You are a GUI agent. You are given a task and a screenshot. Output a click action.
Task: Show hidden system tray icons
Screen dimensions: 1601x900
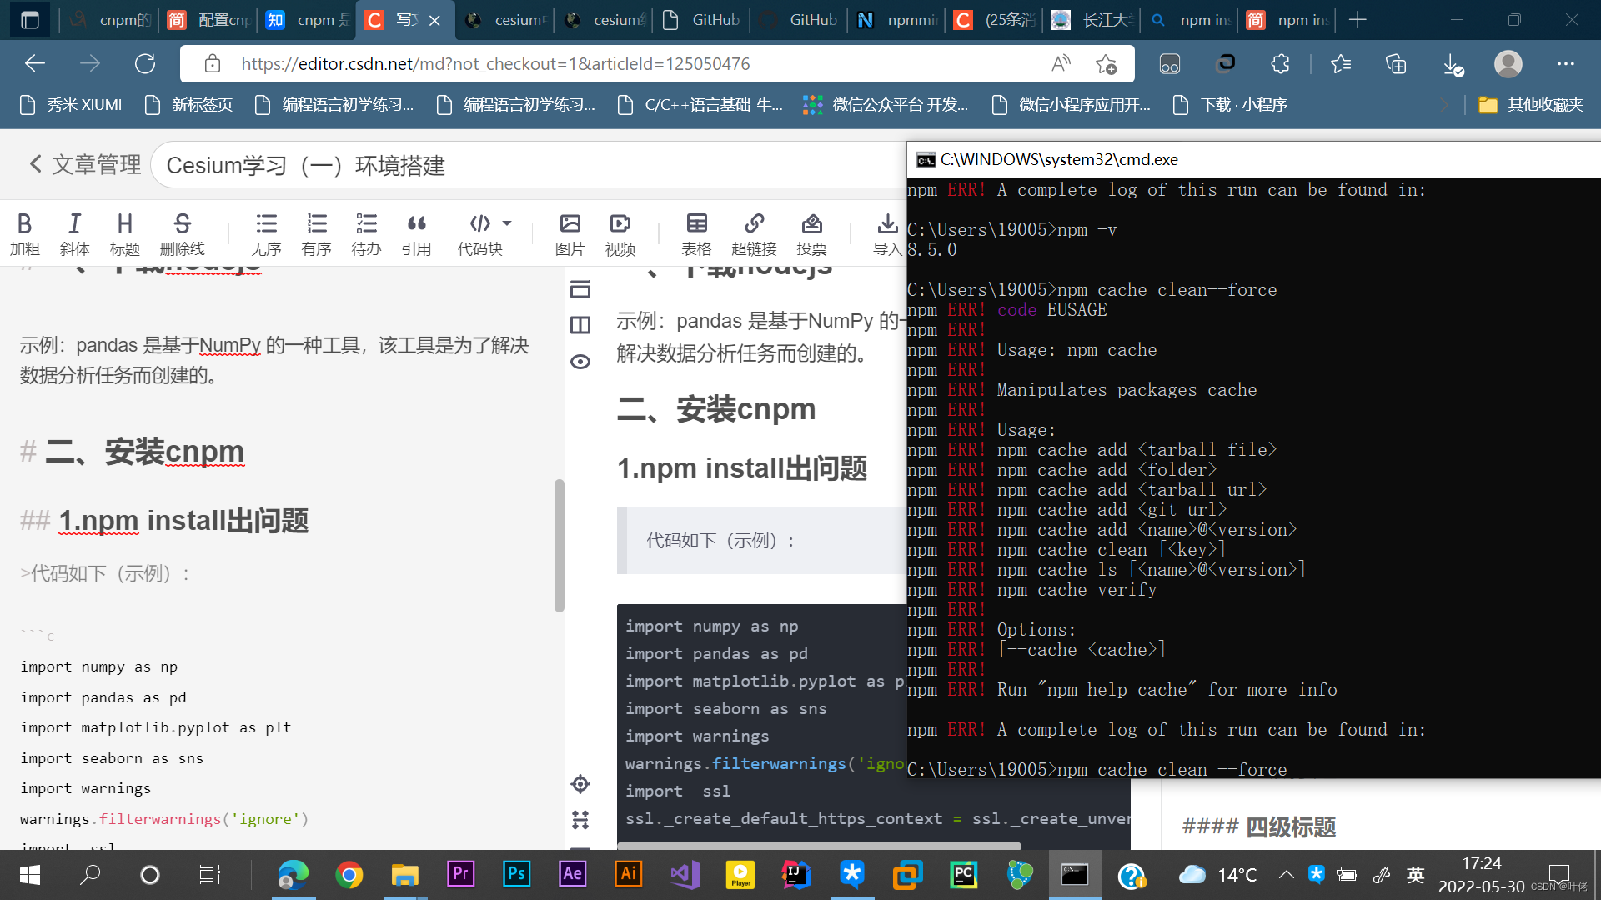tap(1286, 875)
